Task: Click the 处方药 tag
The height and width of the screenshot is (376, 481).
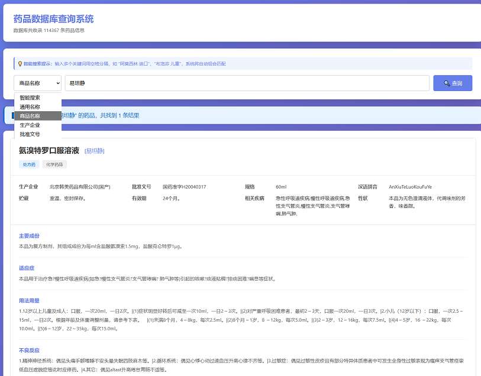Action: tap(29, 164)
